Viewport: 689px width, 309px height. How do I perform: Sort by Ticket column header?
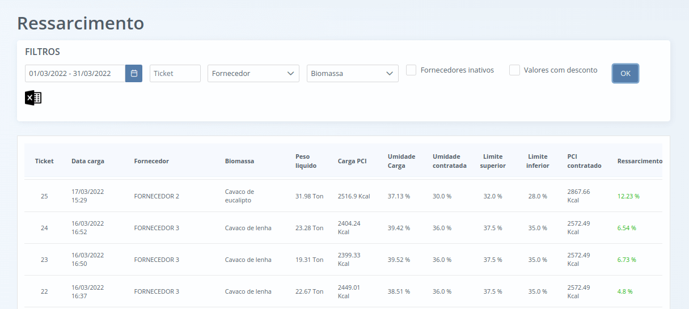point(44,161)
